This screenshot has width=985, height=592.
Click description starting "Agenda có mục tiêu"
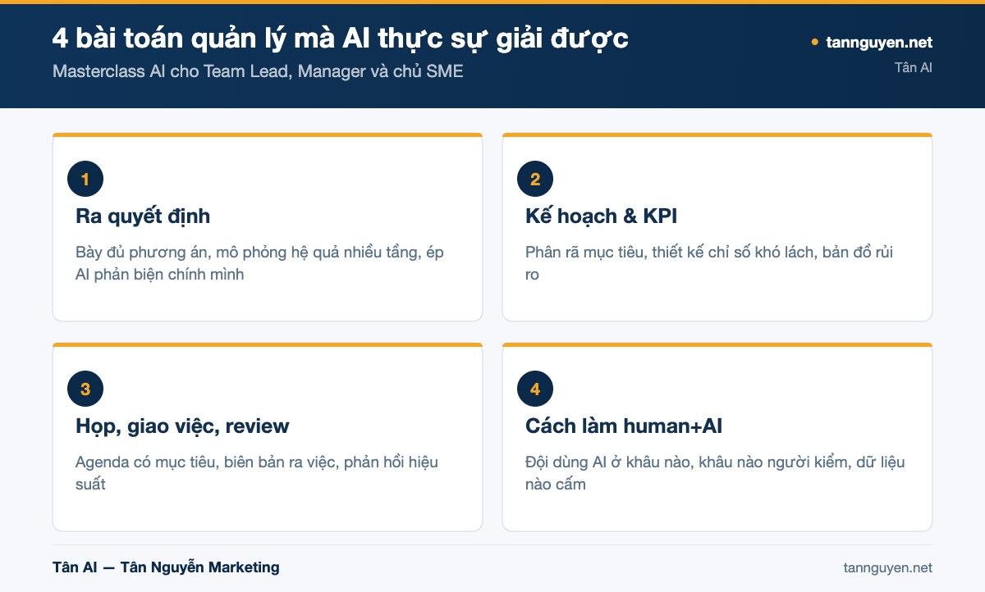257,473
